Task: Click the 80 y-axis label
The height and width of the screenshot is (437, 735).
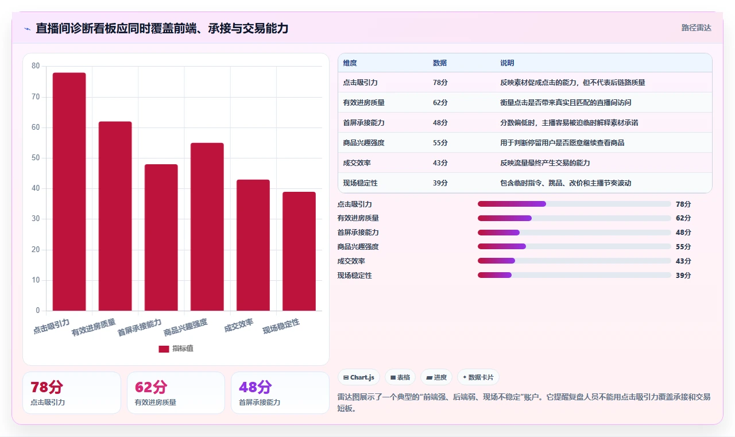Action: [36, 66]
